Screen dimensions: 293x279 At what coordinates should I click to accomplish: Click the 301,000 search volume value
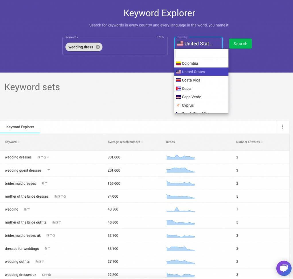tap(114, 157)
